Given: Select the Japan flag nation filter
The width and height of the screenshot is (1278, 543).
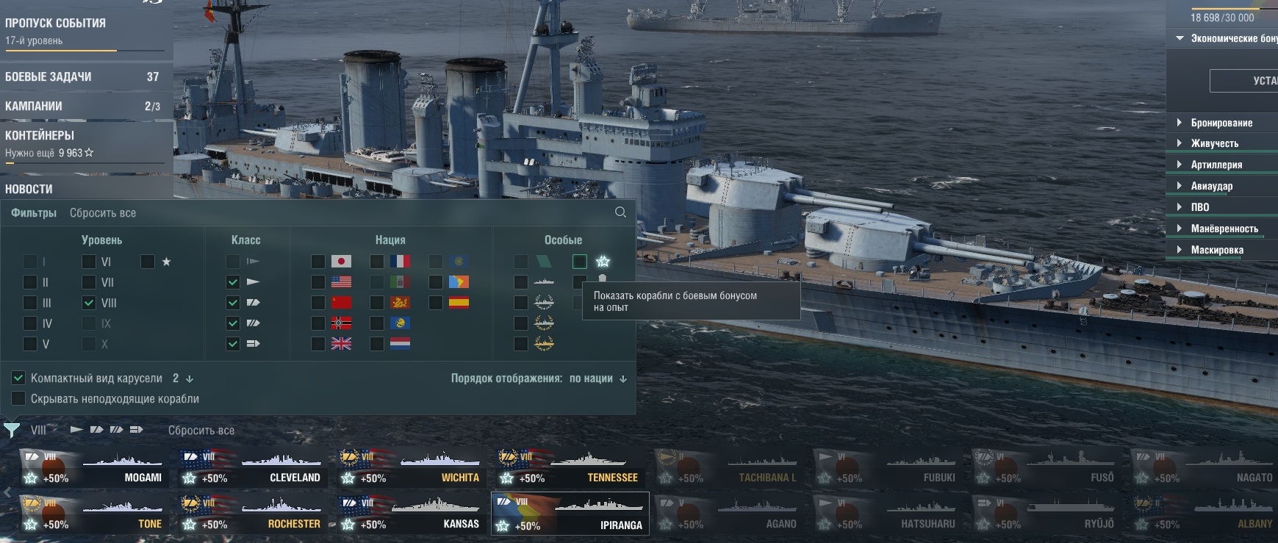Looking at the screenshot, I should click(341, 262).
